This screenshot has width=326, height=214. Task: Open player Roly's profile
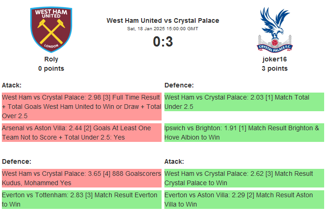(x=51, y=59)
